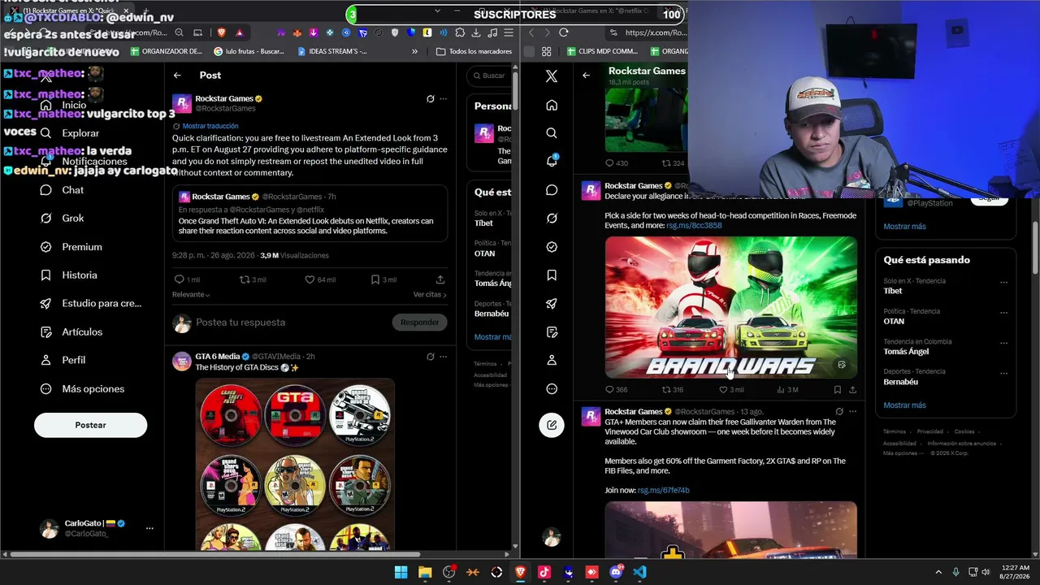Open Bookmarks icon in right window sidebar
The image size is (1040, 585).
coord(552,275)
